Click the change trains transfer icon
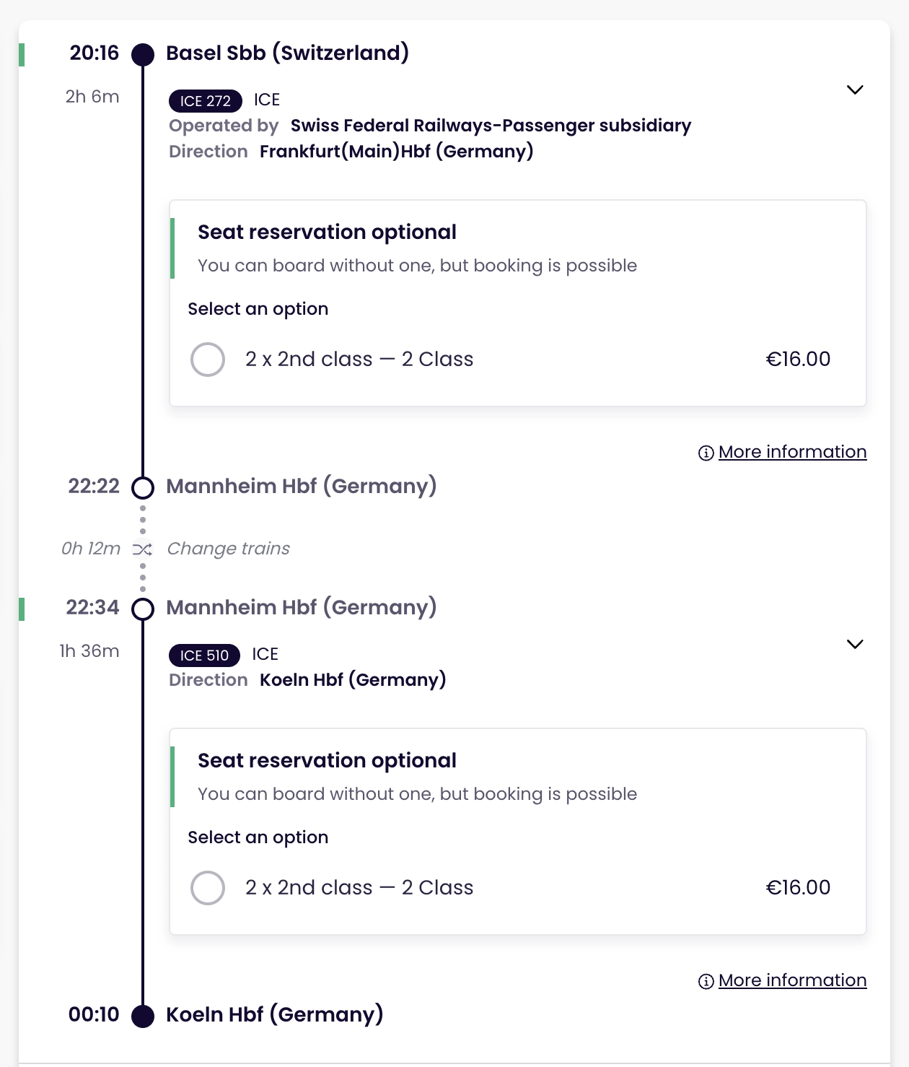Screen dimensions: 909x1067 click(x=142, y=549)
